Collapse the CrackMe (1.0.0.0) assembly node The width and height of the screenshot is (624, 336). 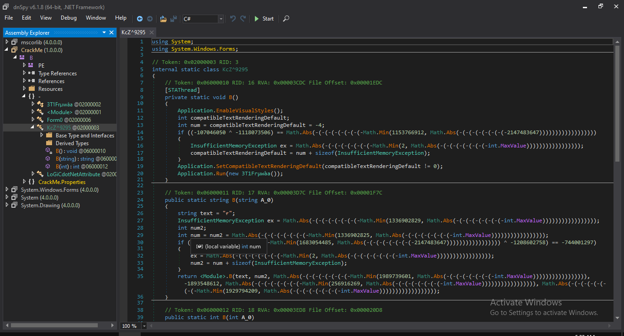[7, 50]
